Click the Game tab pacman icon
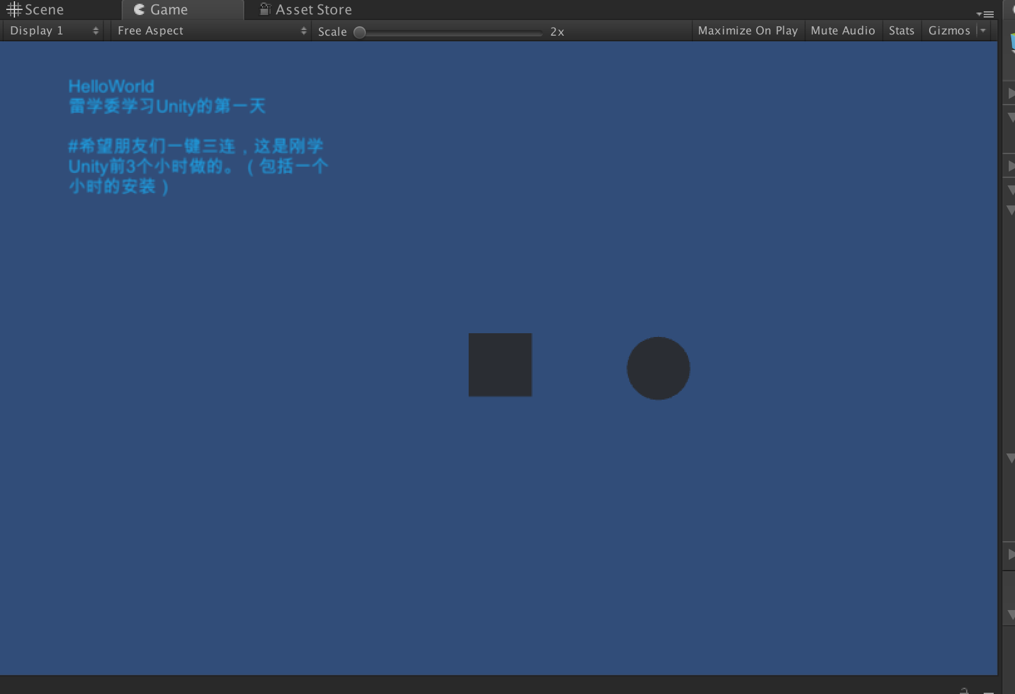 (139, 9)
